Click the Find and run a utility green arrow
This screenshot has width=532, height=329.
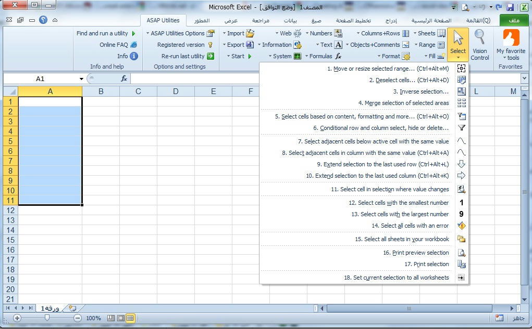point(134,33)
